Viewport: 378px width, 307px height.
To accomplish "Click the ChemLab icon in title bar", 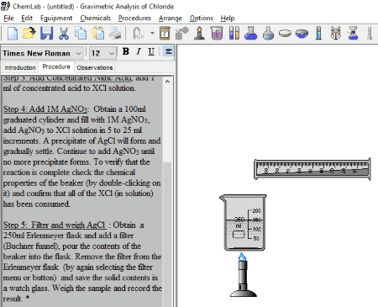I will (5, 6).
